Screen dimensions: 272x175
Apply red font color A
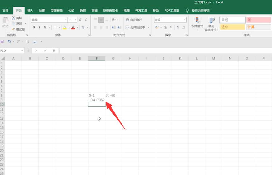[73, 27]
